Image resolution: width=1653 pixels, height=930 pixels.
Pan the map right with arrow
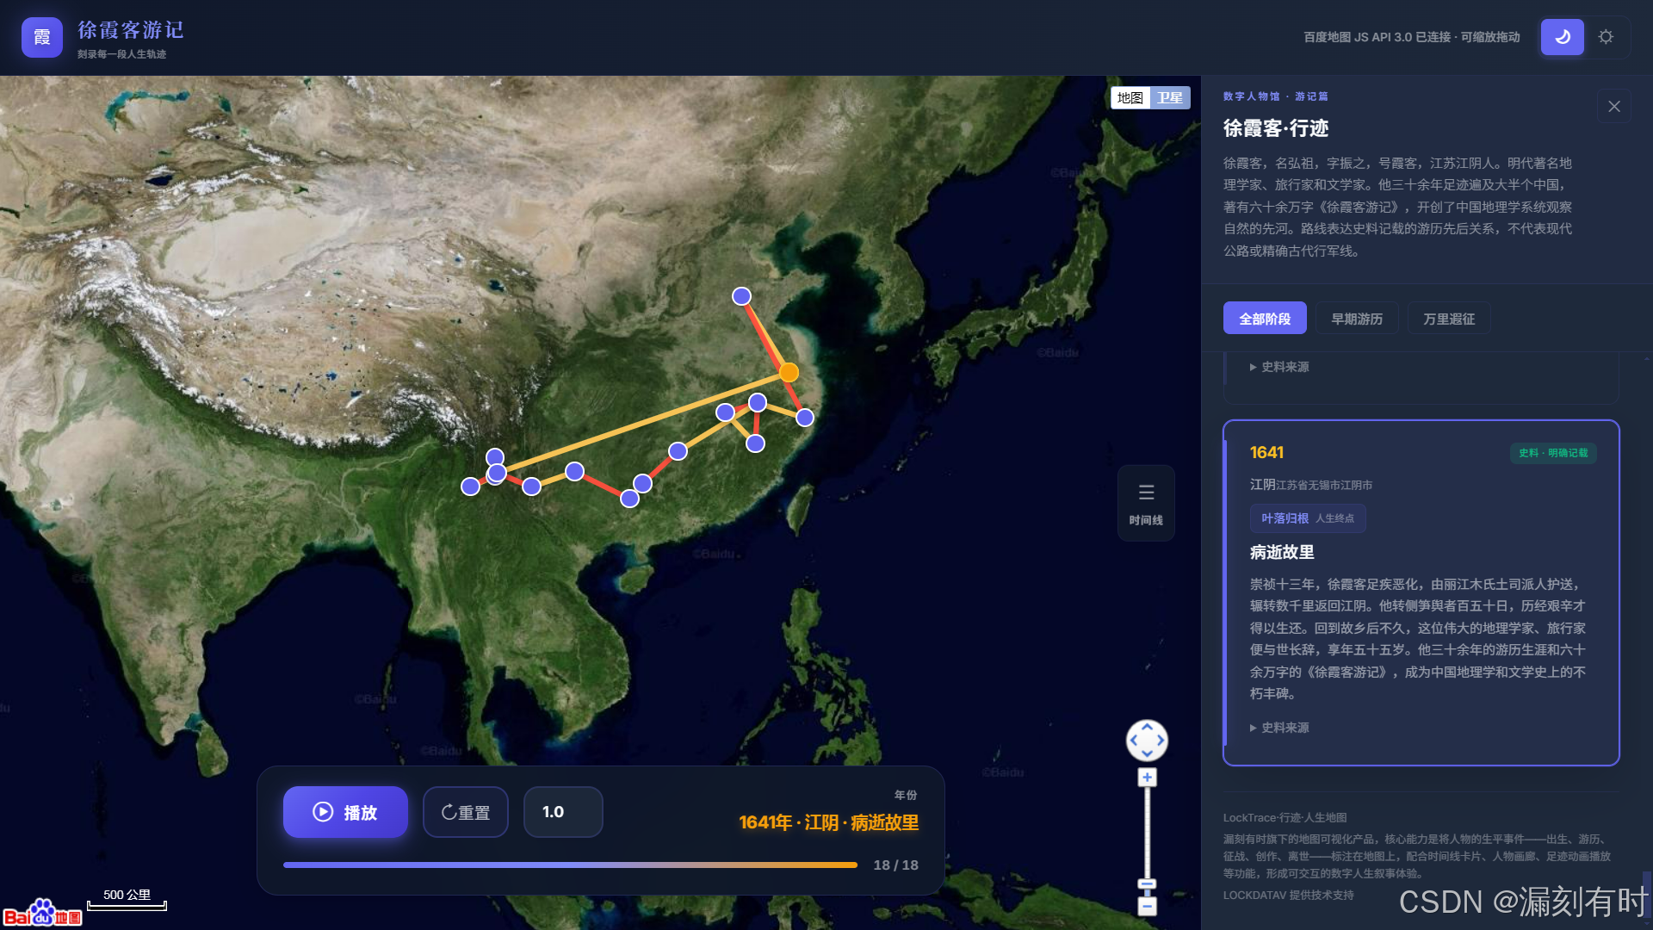click(1161, 740)
